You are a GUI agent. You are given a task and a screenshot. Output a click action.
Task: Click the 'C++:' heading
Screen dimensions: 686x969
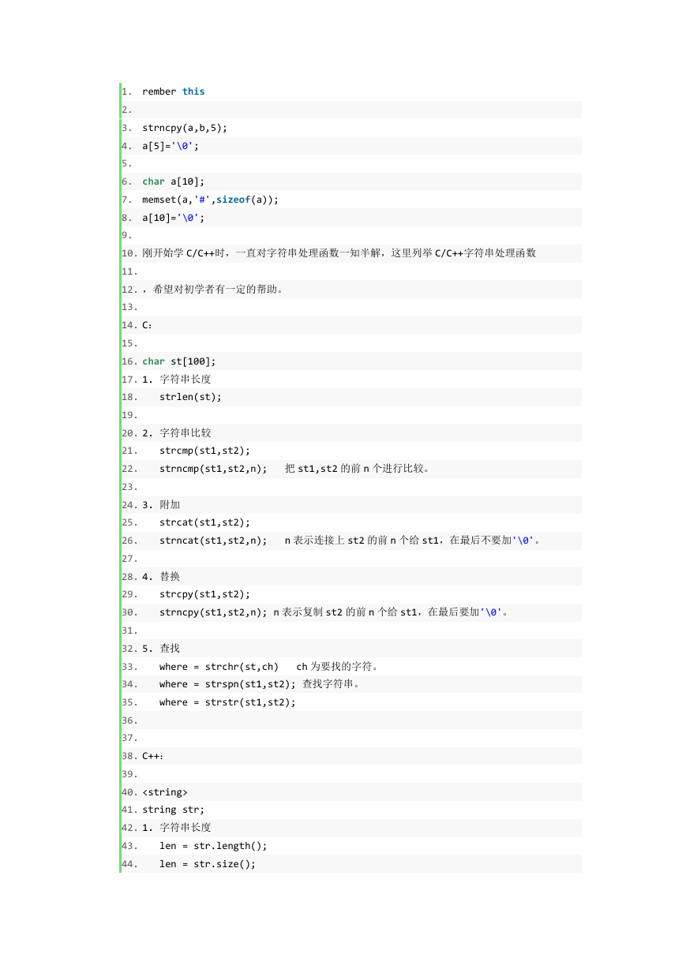[153, 756]
